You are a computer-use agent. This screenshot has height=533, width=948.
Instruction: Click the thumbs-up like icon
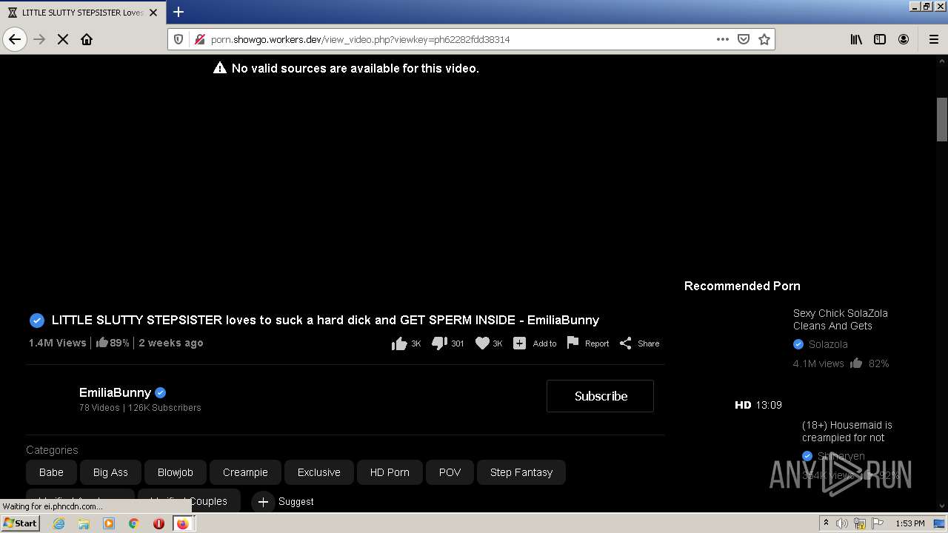399,343
